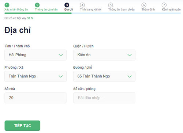This screenshot has height=133, width=183.
Task: Click step 3 circle icon
Action: coord(67,5)
